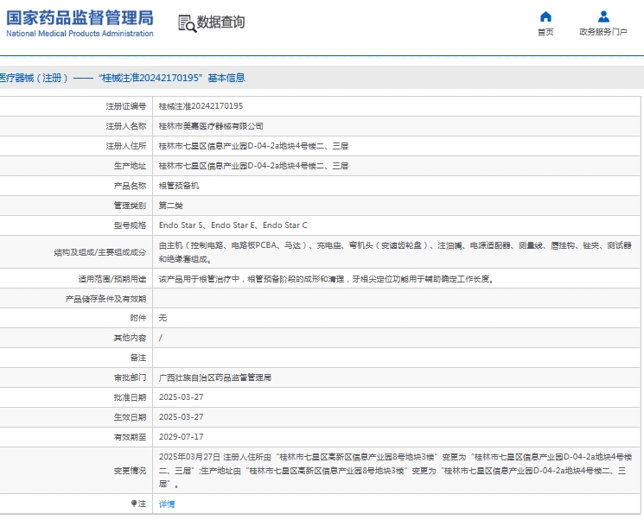Click the 国家药品监督管理局 logo
This screenshot has height=520, width=644.
pos(80,18)
